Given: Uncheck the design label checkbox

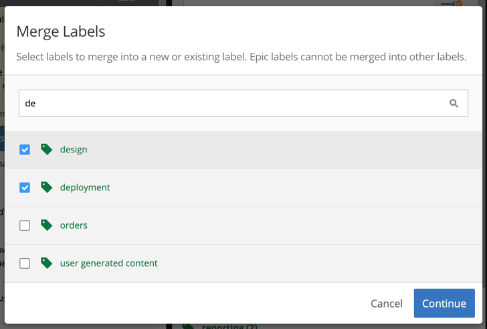Looking at the screenshot, I should tap(25, 150).
